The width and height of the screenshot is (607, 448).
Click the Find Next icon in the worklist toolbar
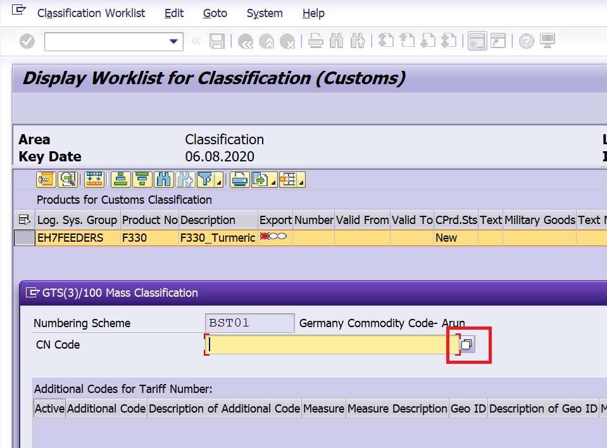[x=185, y=180]
